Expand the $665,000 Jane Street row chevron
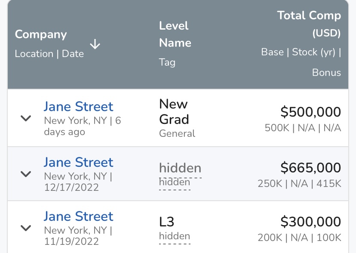 pyautogui.click(x=26, y=174)
